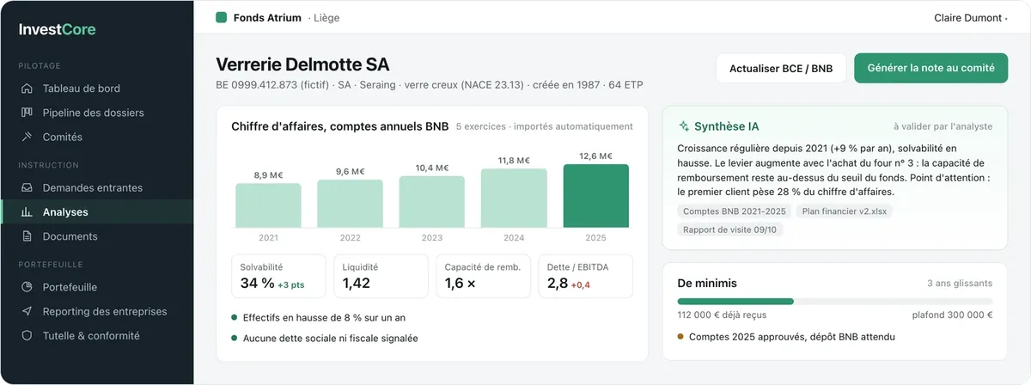1031x385 pixels.
Task: Open Pipeline des dossiers
Action: (x=97, y=113)
